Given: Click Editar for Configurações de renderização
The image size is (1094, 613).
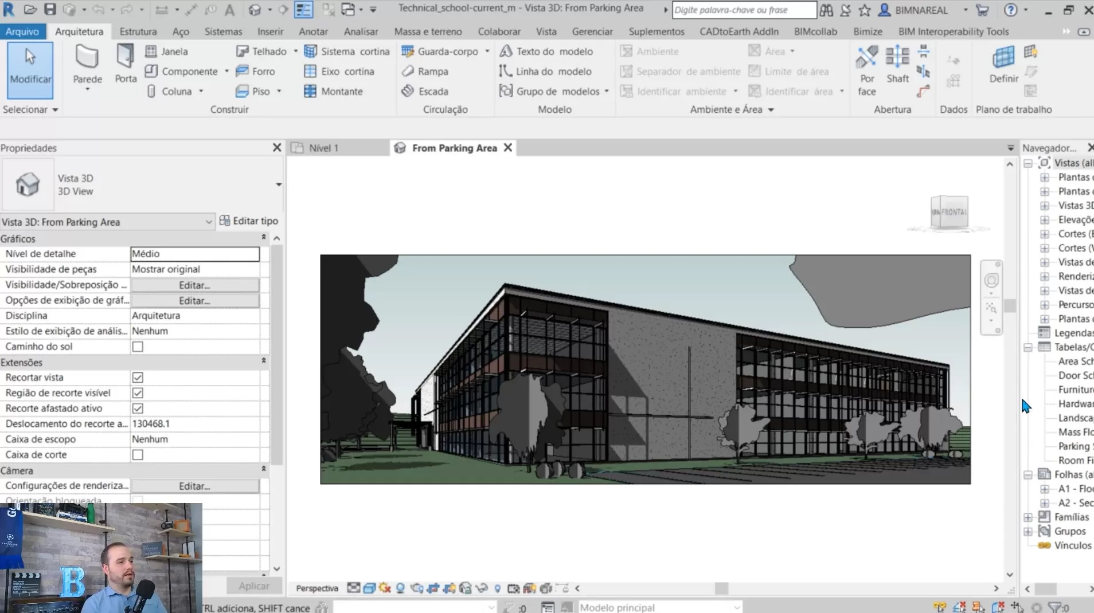Looking at the screenshot, I should pyautogui.click(x=194, y=486).
